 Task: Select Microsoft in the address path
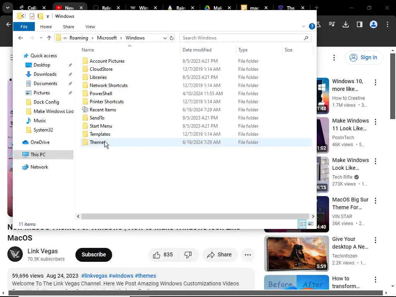click(107, 38)
